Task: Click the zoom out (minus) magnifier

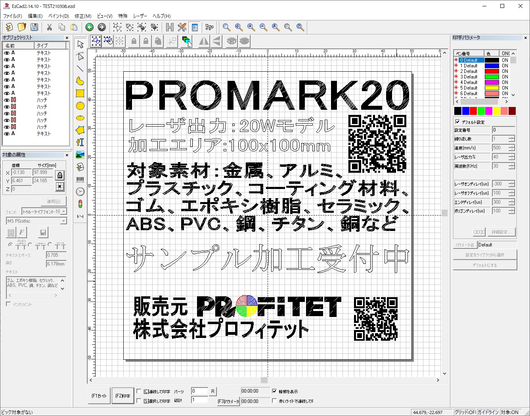Action: coord(263,27)
